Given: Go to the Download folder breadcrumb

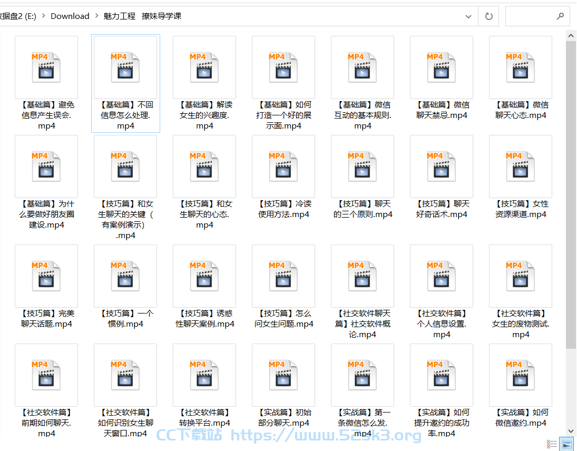Looking at the screenshot, I should [70, 16].
